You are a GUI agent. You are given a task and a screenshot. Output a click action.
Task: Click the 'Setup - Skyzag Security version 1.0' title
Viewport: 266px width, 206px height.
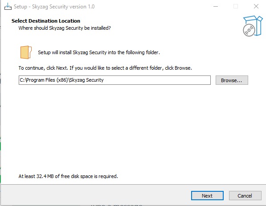(x=54, y=7)
